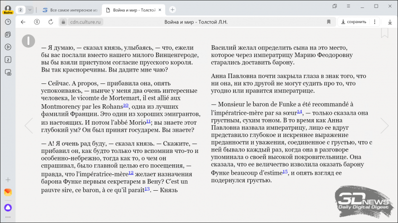Image resolution: width=398 pixels, height=223 pixels.
Task: Open the play icon in sidebar
Action: [x=8, y=47]
